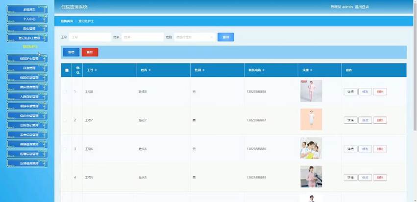Image resolution: width=417 pixels, height=202 pixels.
Task: View 详情 for row 工号6
Action: click(x=350, y=149)
